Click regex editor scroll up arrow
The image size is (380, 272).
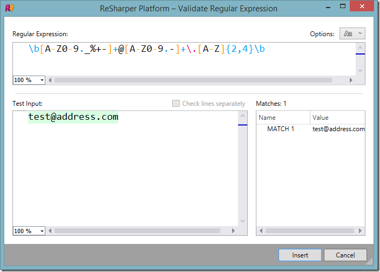[360, 47]
